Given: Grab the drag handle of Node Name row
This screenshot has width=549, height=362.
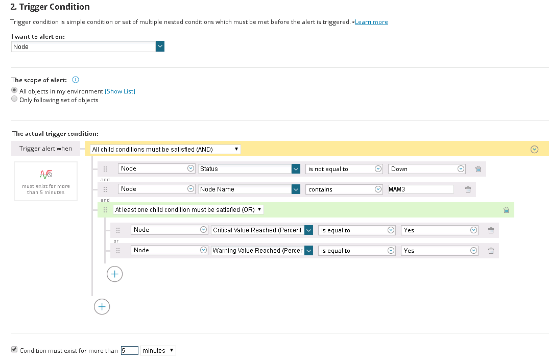Looking at the screenshot, I should click(105, 189).
